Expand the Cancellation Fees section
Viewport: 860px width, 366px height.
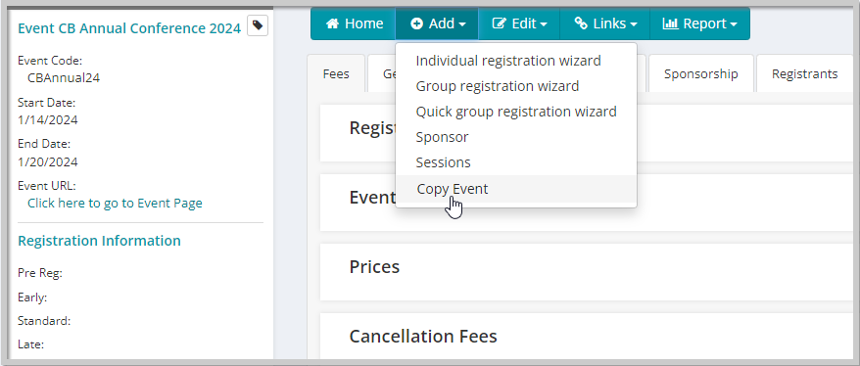[x=587, y=336]
